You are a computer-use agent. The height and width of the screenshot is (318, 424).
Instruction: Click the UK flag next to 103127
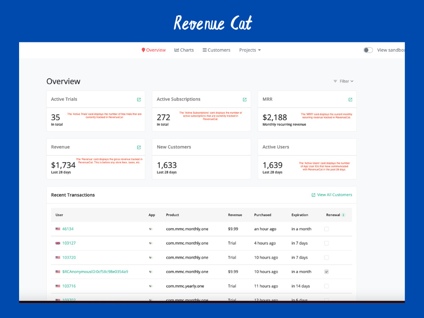58,243
